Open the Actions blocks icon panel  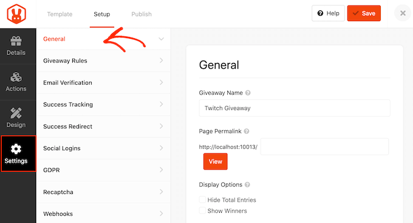point(16,82)
